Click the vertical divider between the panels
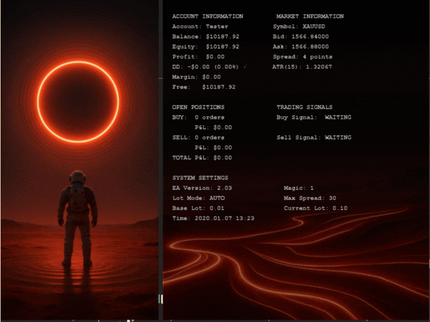The image size is (430, 322). (160, 161)
